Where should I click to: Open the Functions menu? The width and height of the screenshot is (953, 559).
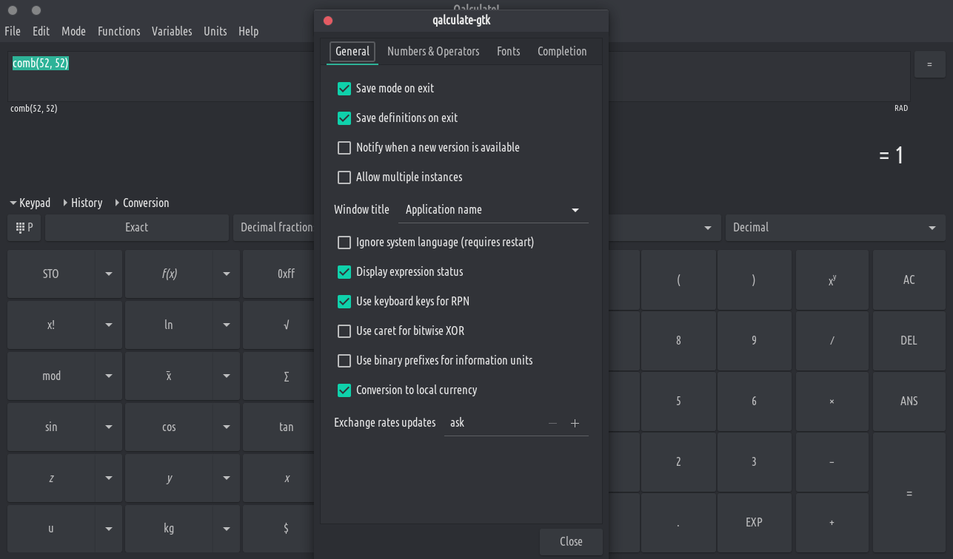pos(118,31)
